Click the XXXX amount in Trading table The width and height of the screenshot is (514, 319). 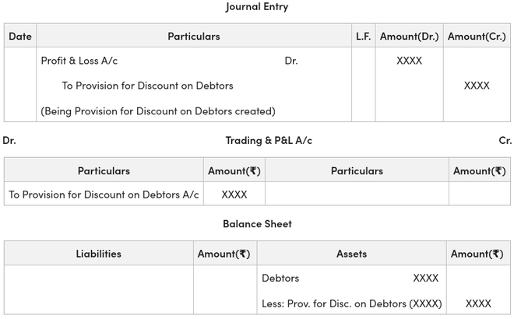[x=234, y=195]
